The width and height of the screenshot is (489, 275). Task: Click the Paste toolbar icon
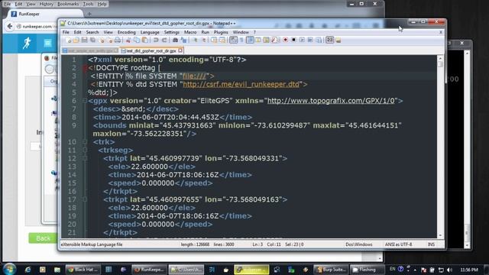point(145,40)
